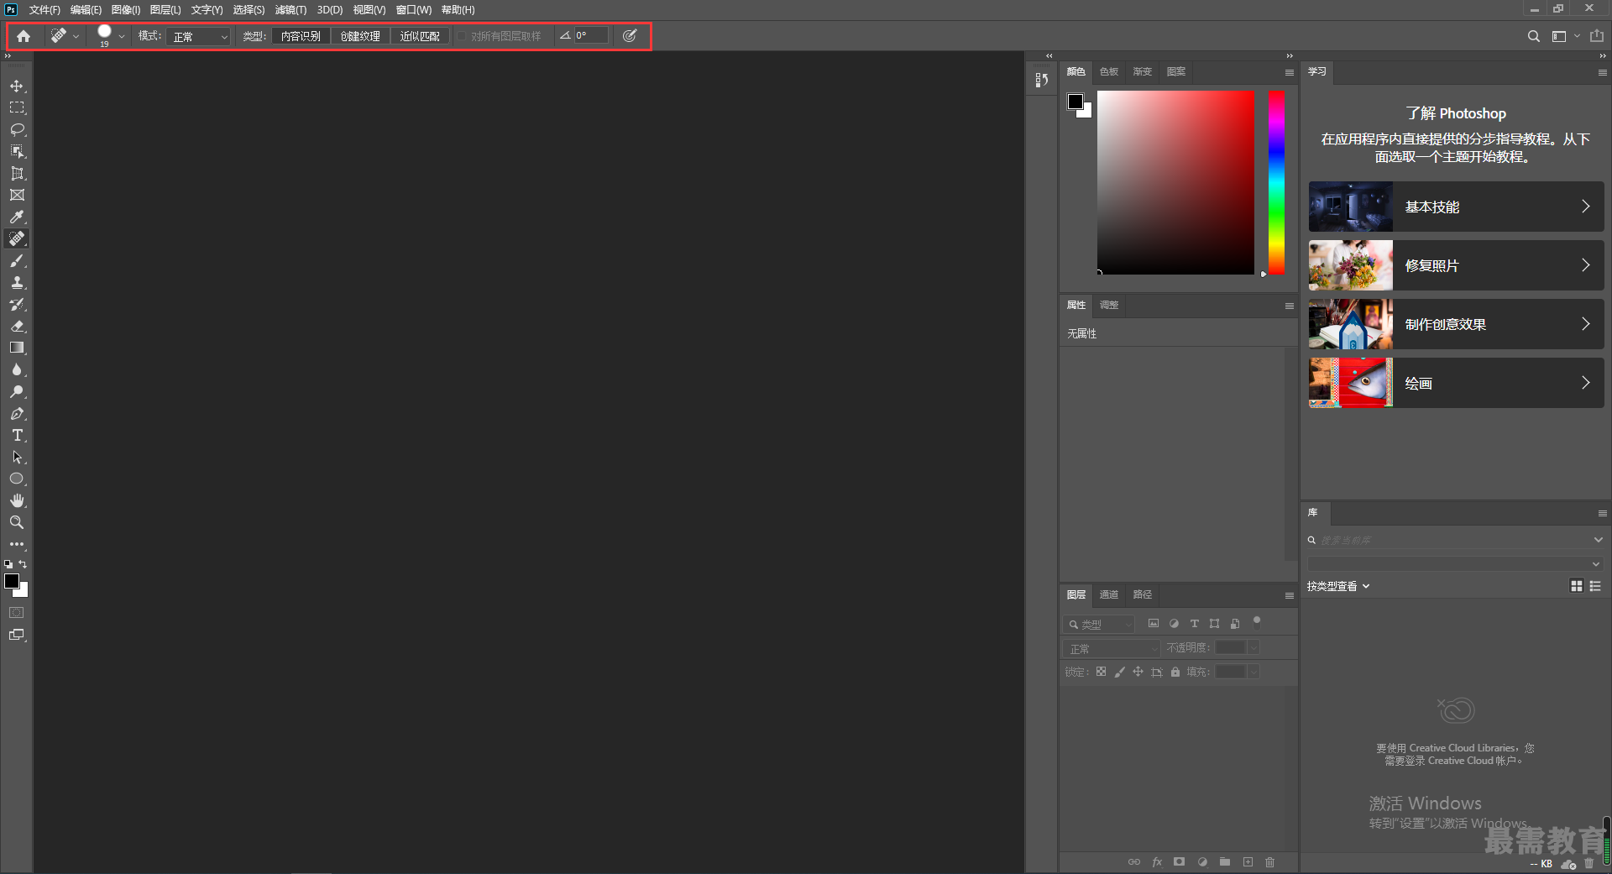The width and height of the screenshot is (1612, 874).
Task: Select the Frame tool
Action: click(x=17, y=195)
